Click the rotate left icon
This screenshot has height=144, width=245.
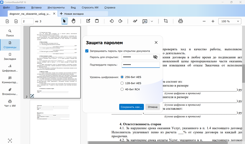coord(112,21)
